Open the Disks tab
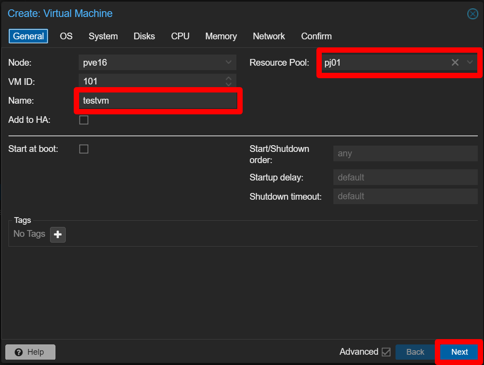The height and width of the screenshot is (365, 484). pos(144,36)
